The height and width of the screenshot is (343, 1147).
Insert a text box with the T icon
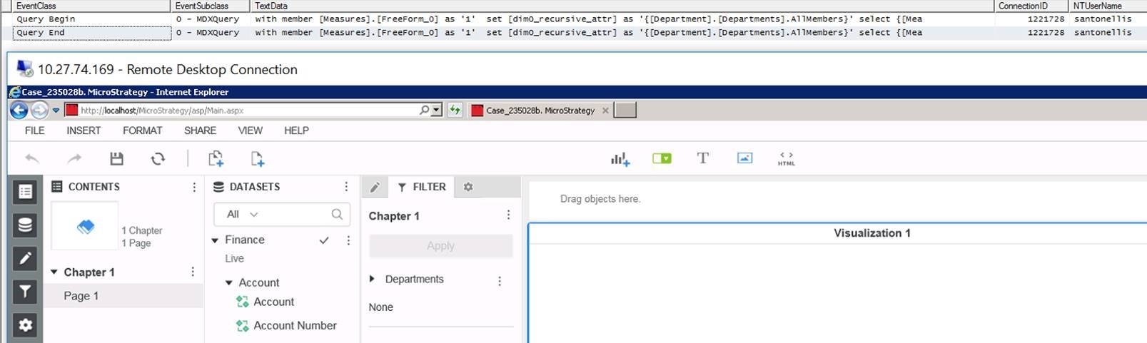point(702,158)
